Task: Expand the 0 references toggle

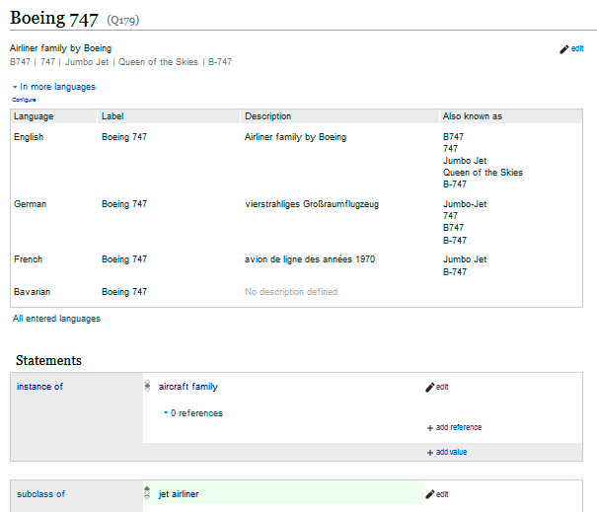Action: tap(193, 413)
